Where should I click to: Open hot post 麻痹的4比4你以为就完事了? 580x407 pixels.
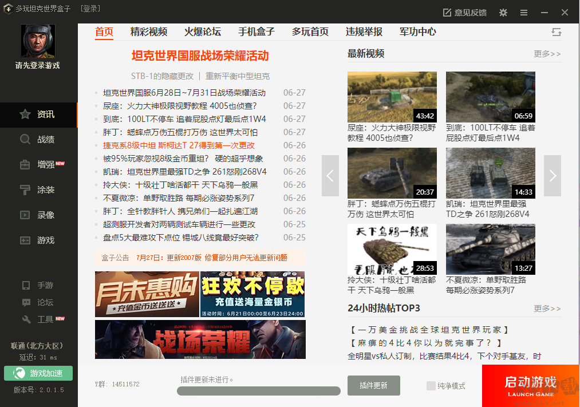click(x=425, y=343)
